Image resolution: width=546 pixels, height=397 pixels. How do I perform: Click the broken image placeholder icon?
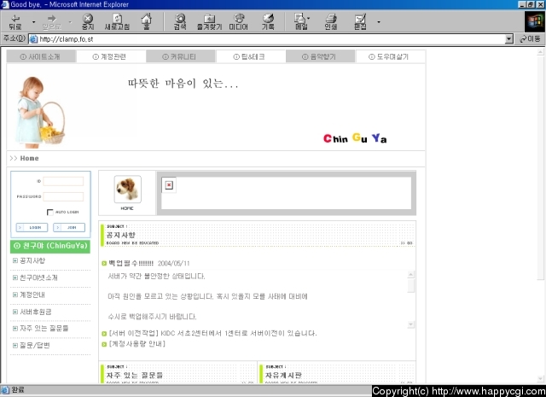tap(169, 185)
